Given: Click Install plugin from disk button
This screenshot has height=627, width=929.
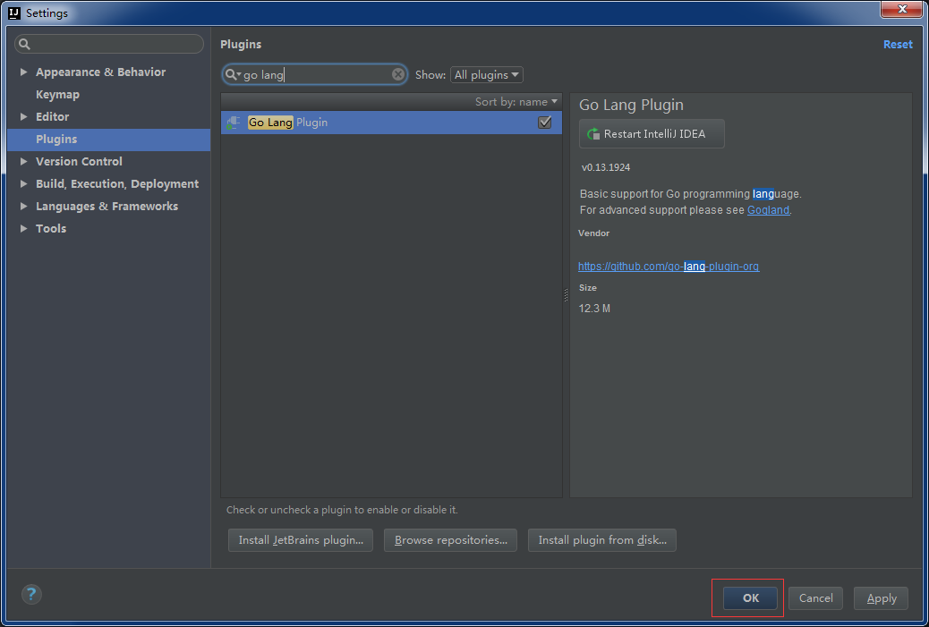Looking at the screenshot, I should tap(602, 540).
